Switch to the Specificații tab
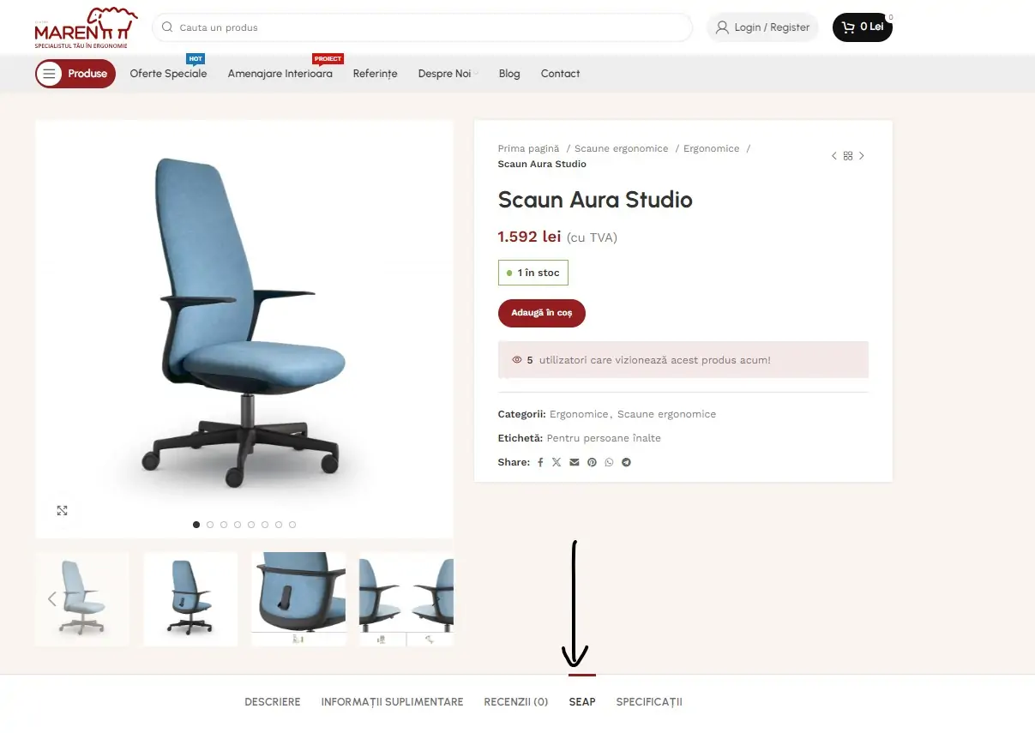This screenshot has height=733, width=1035. pyautogui.click(x=649, y=702)
